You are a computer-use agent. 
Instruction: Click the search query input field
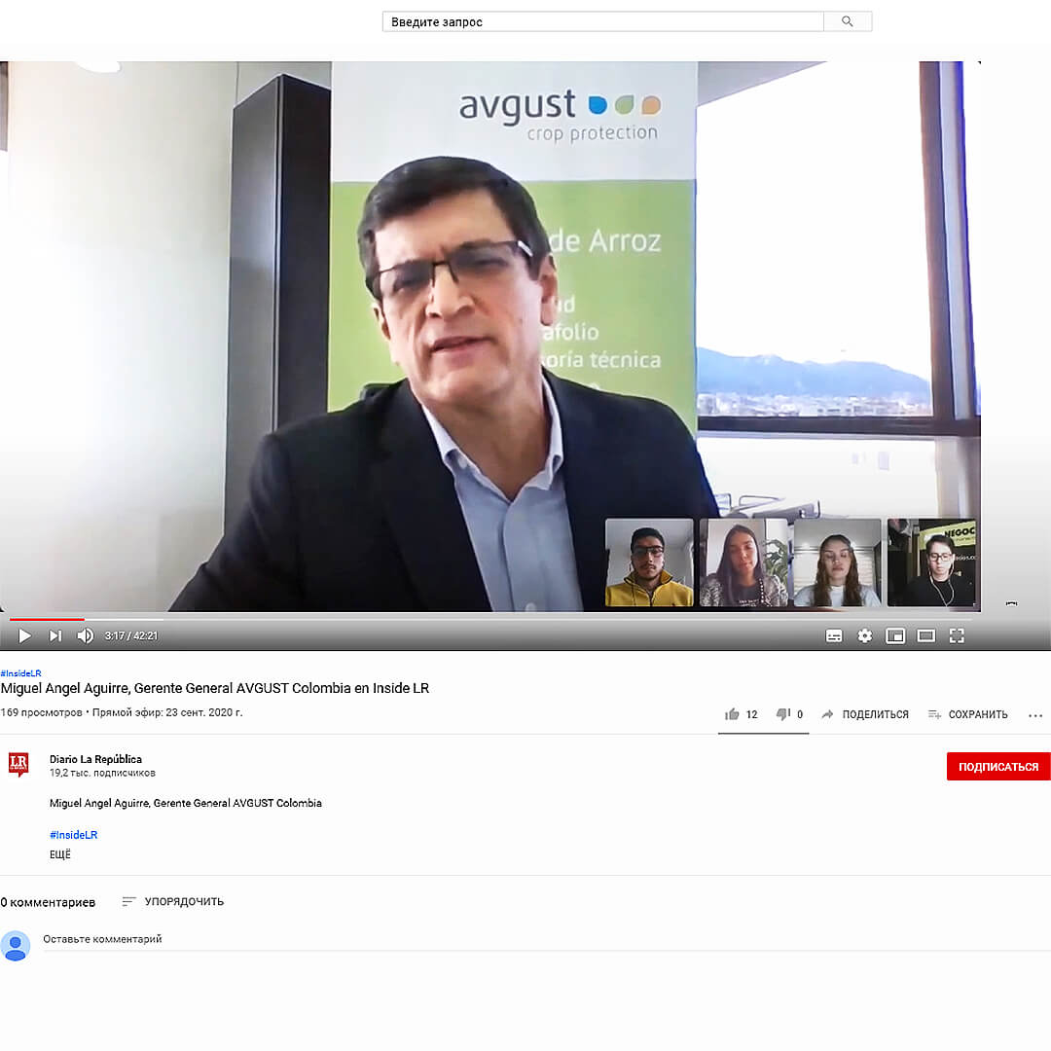tap(602, 21)
